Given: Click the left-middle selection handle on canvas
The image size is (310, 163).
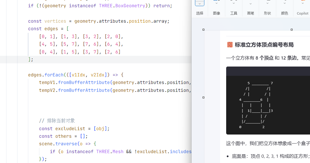Looking at the screenshot, I should click(x=203, y=98).
